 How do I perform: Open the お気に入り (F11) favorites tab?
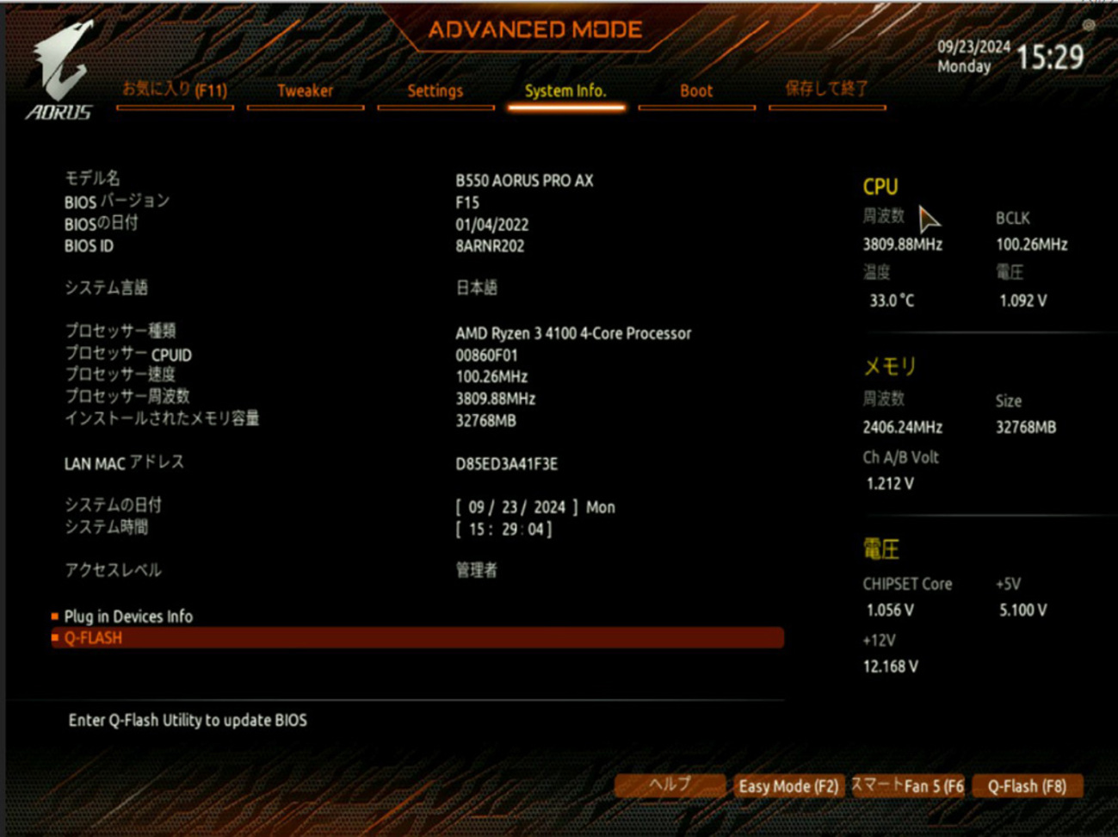175,90
